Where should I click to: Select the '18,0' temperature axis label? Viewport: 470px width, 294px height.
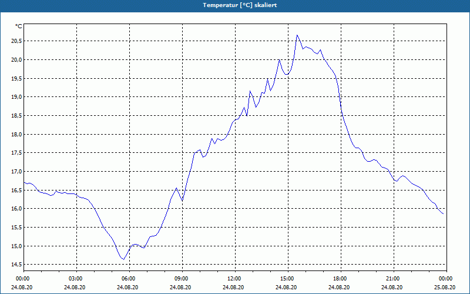pyautogui.click(x=16, y=135)
